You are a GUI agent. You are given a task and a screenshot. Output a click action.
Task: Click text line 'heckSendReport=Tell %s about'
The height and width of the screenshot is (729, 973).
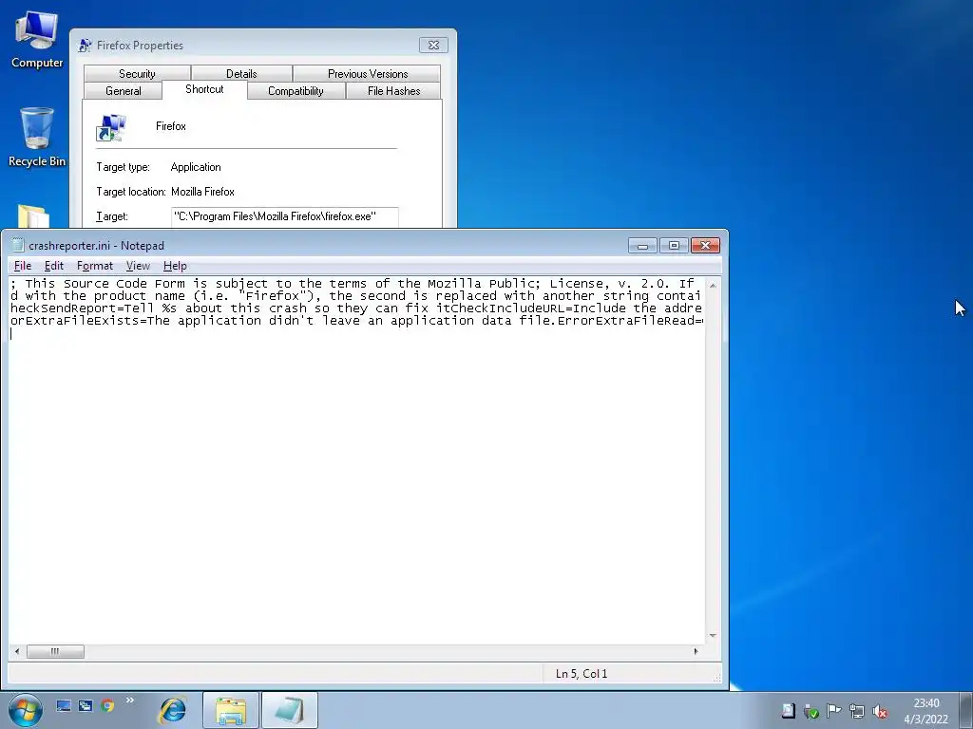355,308
